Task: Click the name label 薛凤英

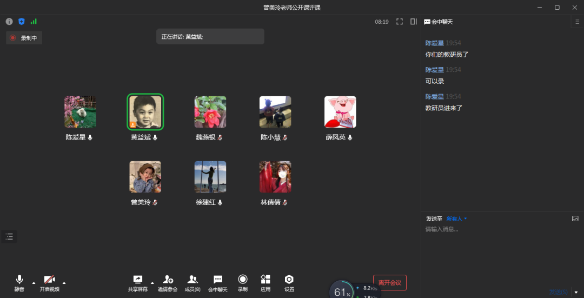Action: pyautogui.click(x=336, y=137)
